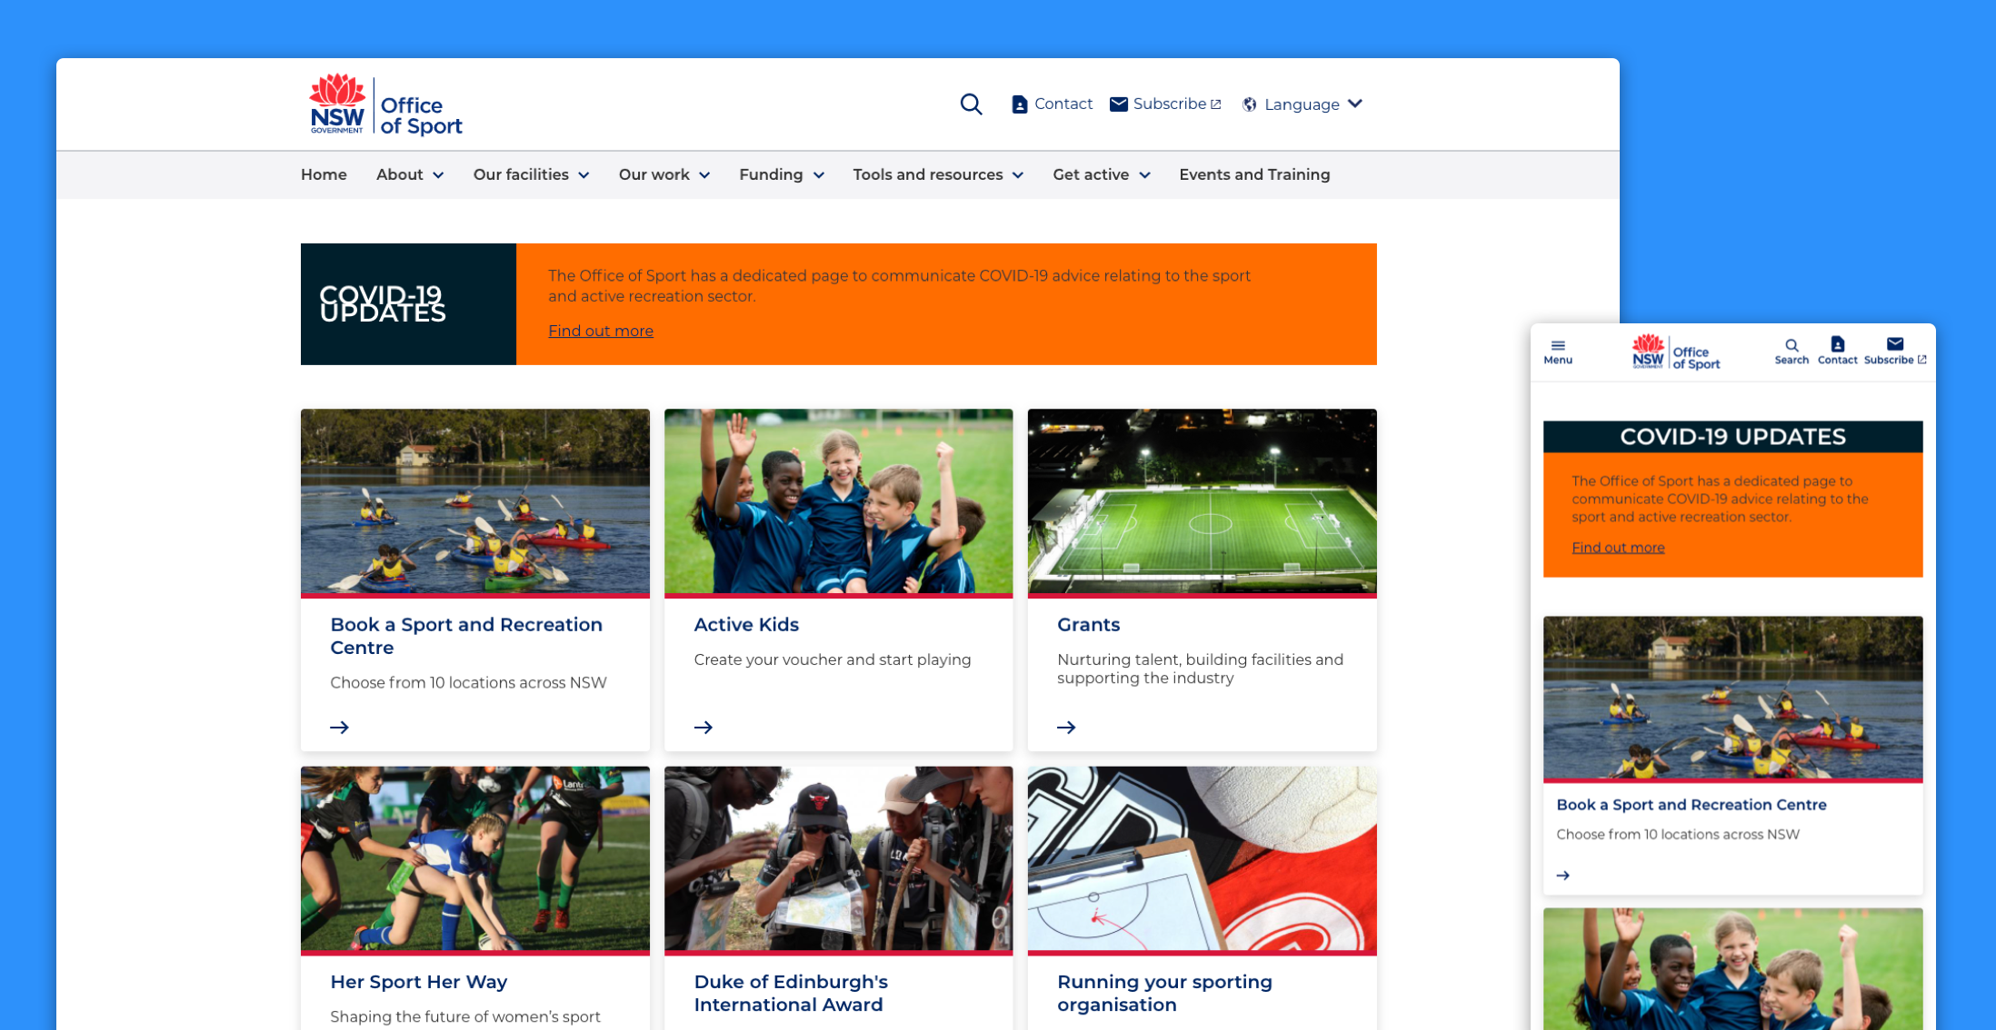The height and width of the screenshot is (1030, 1996).
Task: Click 'Shaping the future of women's sport' text
Action: pos(464,1016)
